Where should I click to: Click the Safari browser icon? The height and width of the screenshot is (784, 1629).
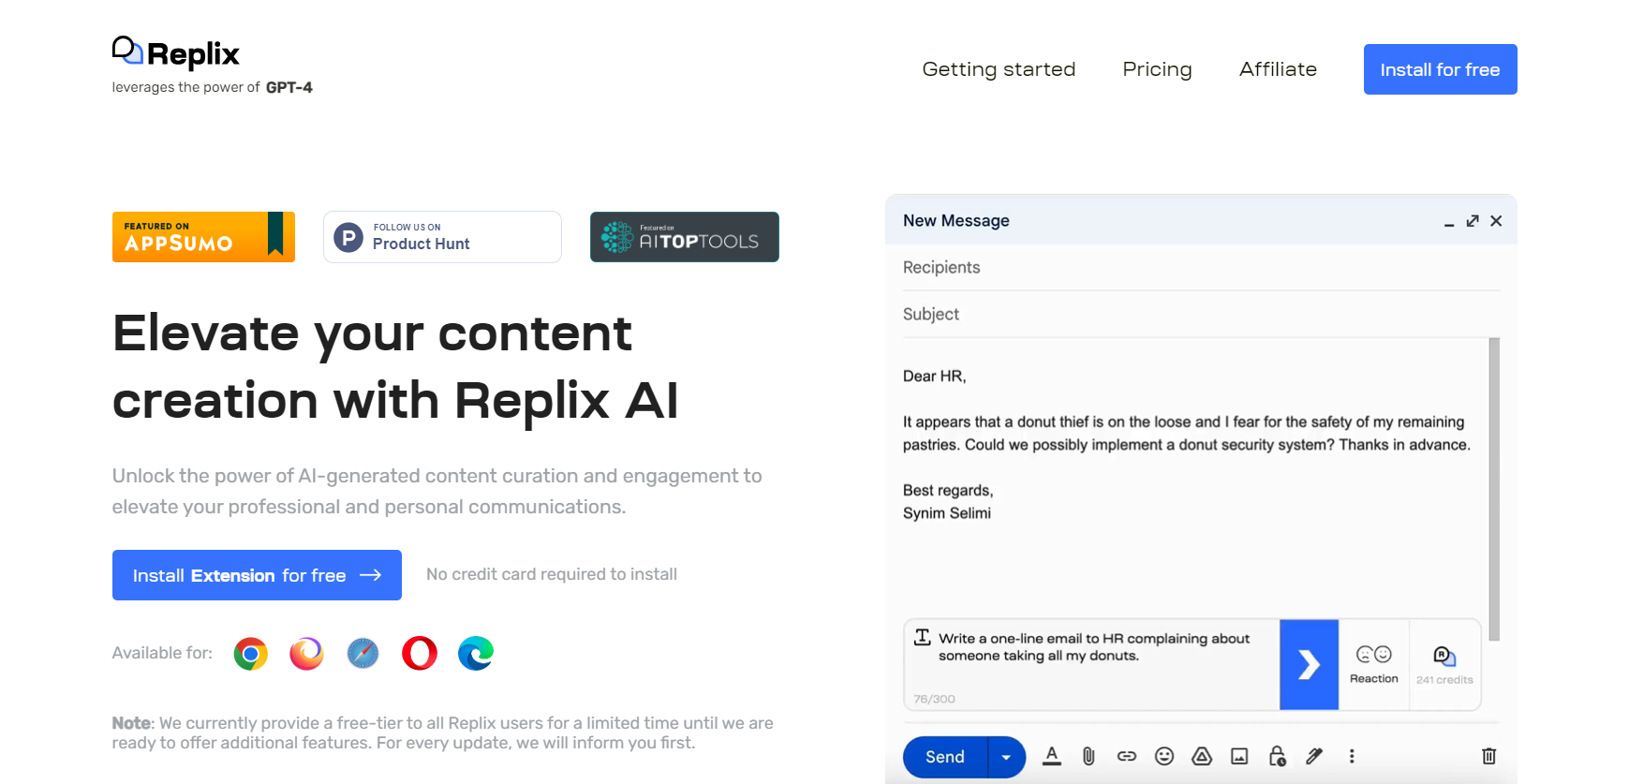point(363,654)
